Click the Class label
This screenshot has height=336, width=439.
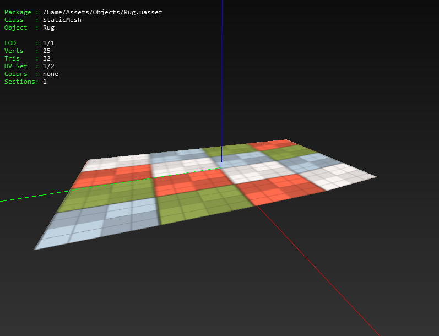(14, 20)
